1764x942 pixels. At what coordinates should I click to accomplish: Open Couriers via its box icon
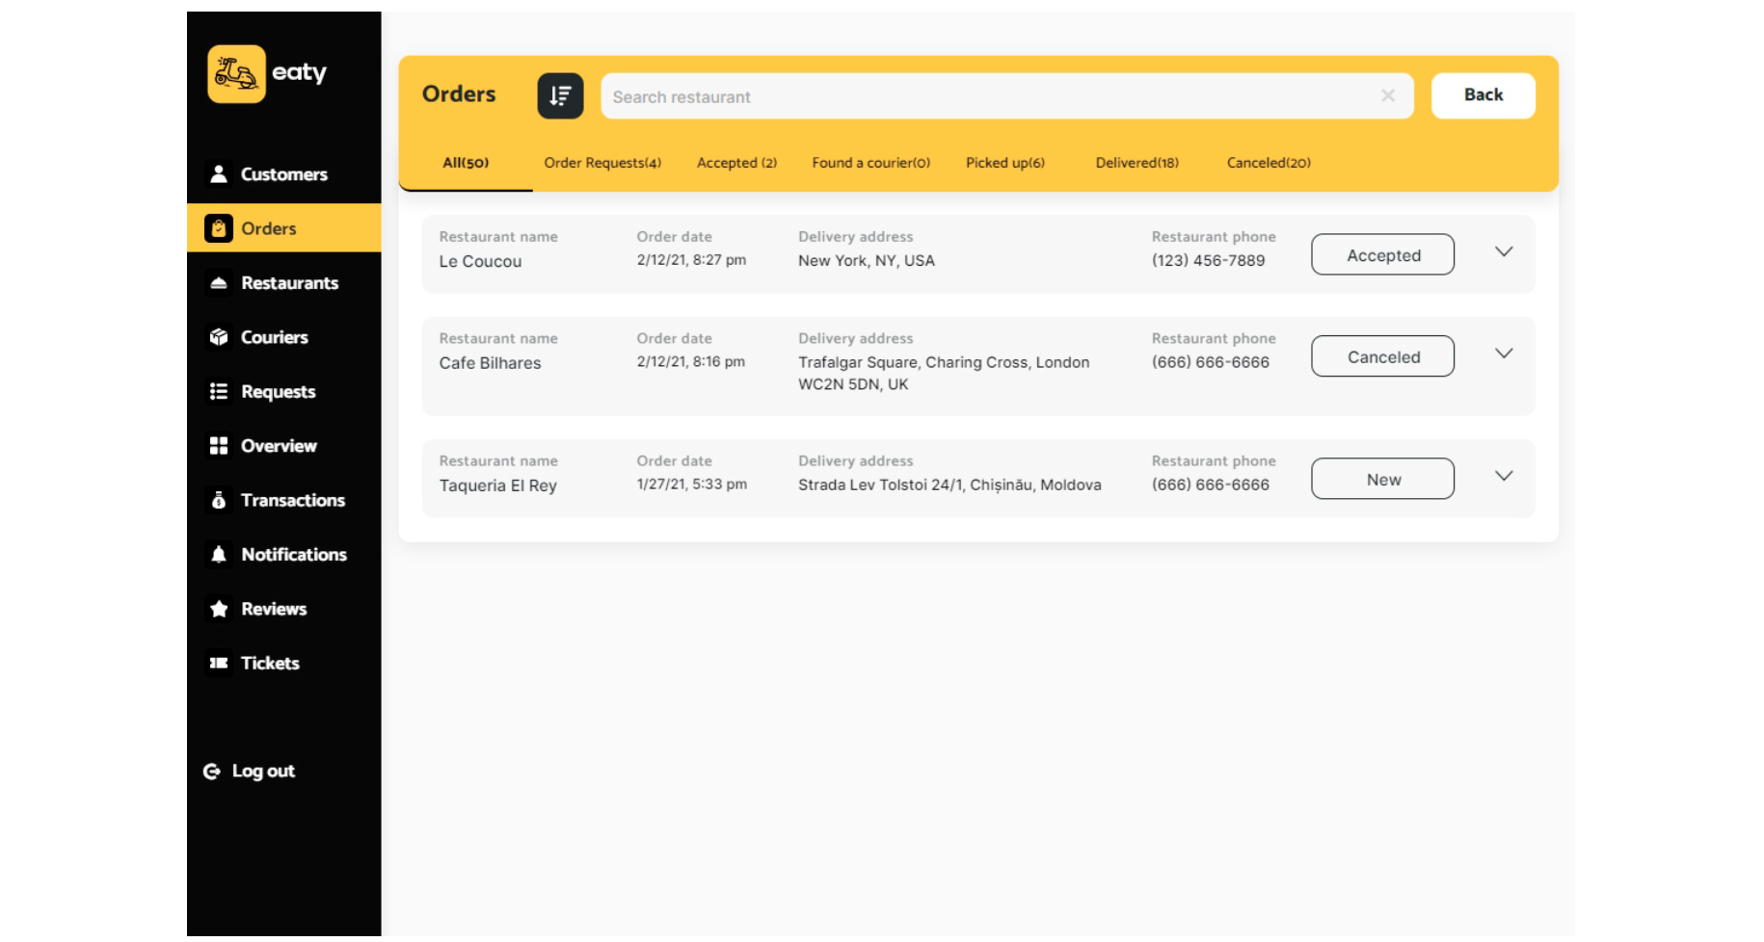coord(219,337)
